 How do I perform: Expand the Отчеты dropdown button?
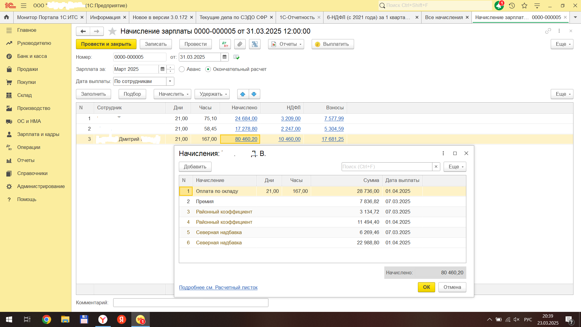[x=286, y=44]
